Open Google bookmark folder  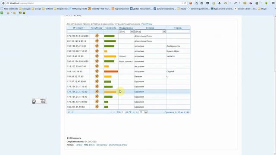[36, 9]
